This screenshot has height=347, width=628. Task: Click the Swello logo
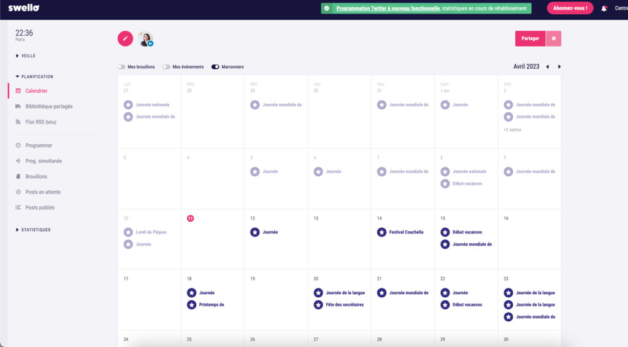pos(23,8)
